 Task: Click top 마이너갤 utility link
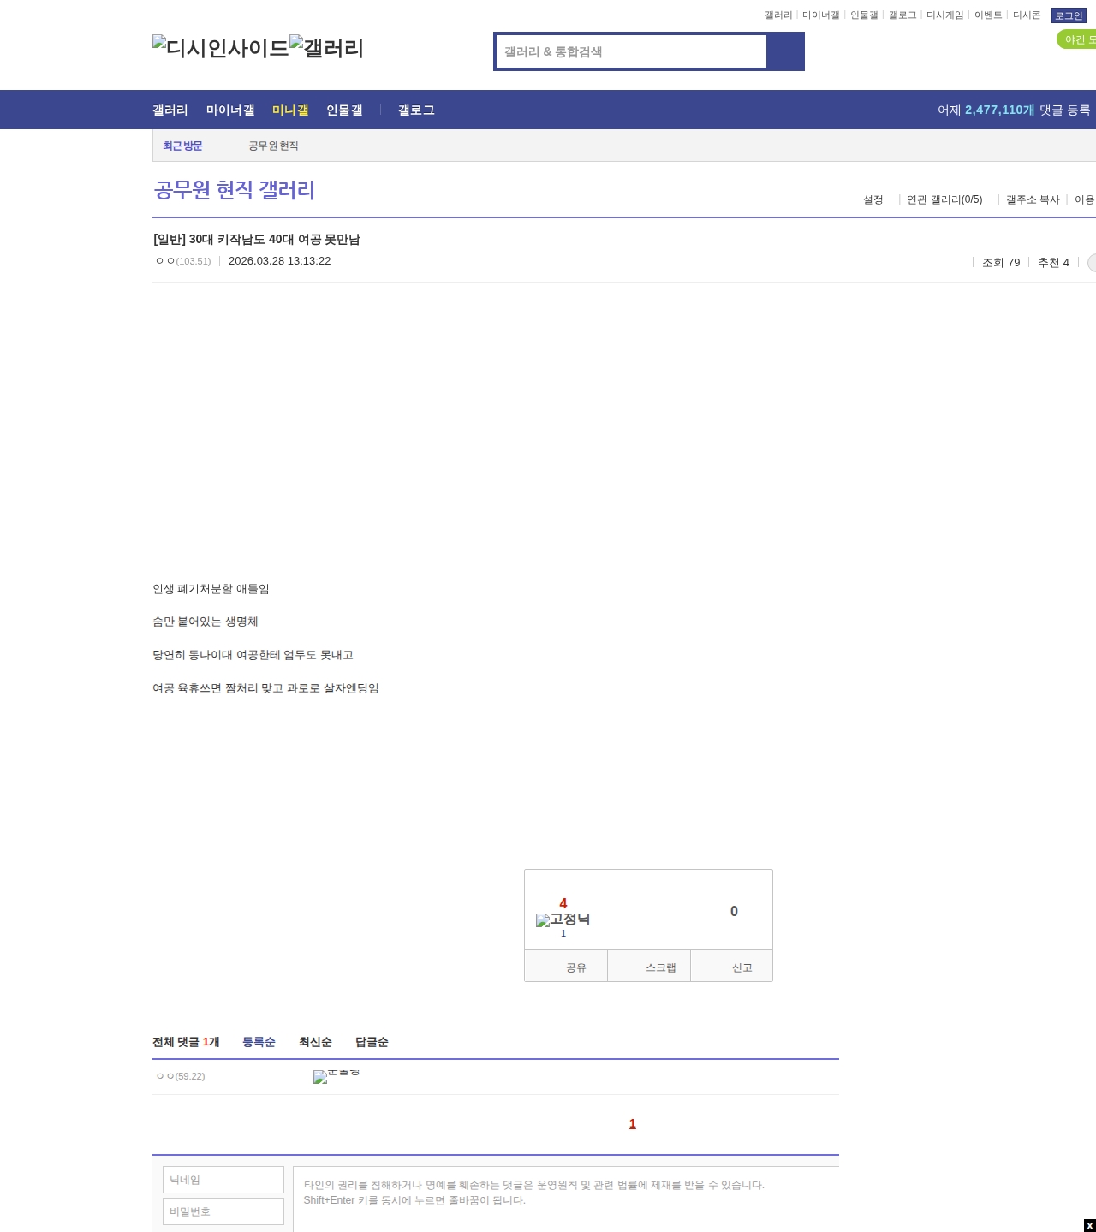pyautogui.click(x=820, y=15)
